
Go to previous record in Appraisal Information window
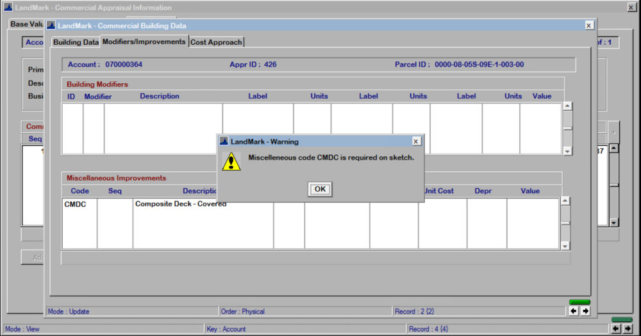click(616, 329)
